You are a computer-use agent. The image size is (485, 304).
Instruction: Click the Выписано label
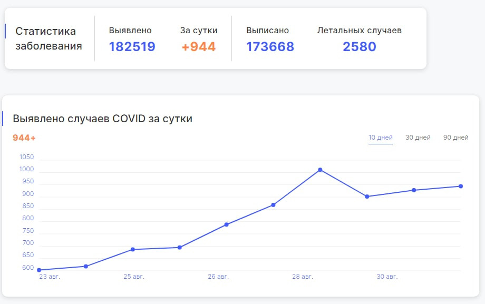268,31
